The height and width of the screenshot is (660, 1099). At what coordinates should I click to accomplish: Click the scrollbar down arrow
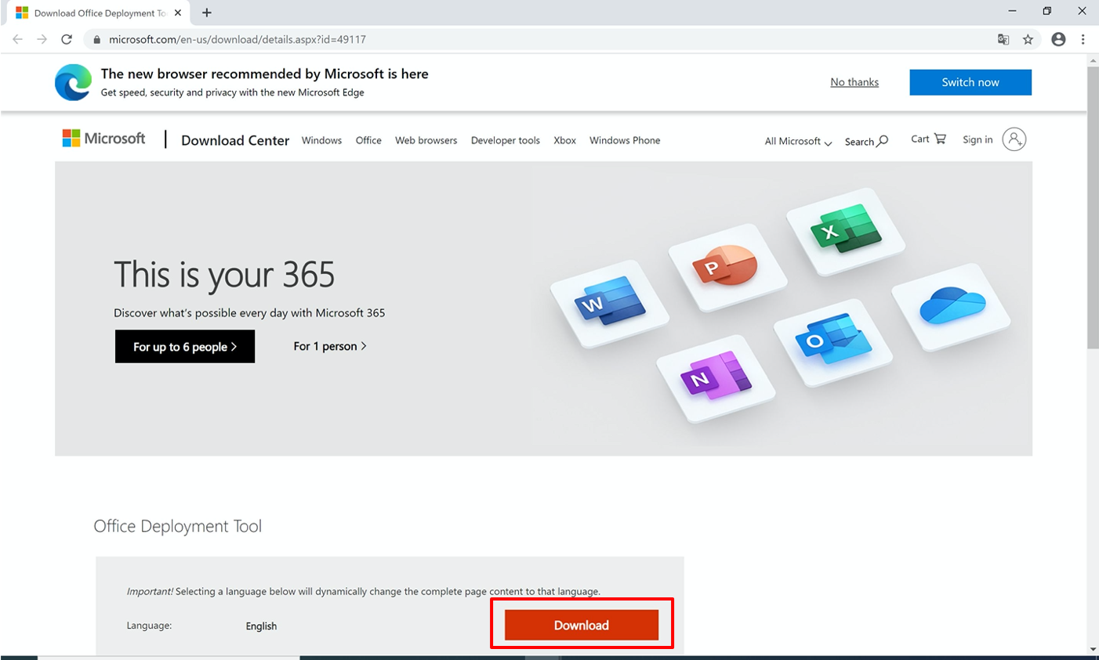(x=1093, y=650)
